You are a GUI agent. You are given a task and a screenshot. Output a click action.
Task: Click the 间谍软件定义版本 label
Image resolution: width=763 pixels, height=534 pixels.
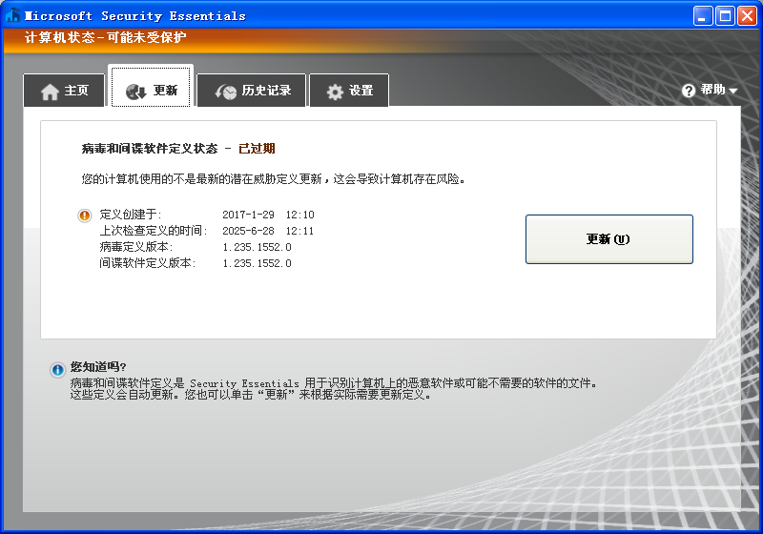click(x=148, y=263)
